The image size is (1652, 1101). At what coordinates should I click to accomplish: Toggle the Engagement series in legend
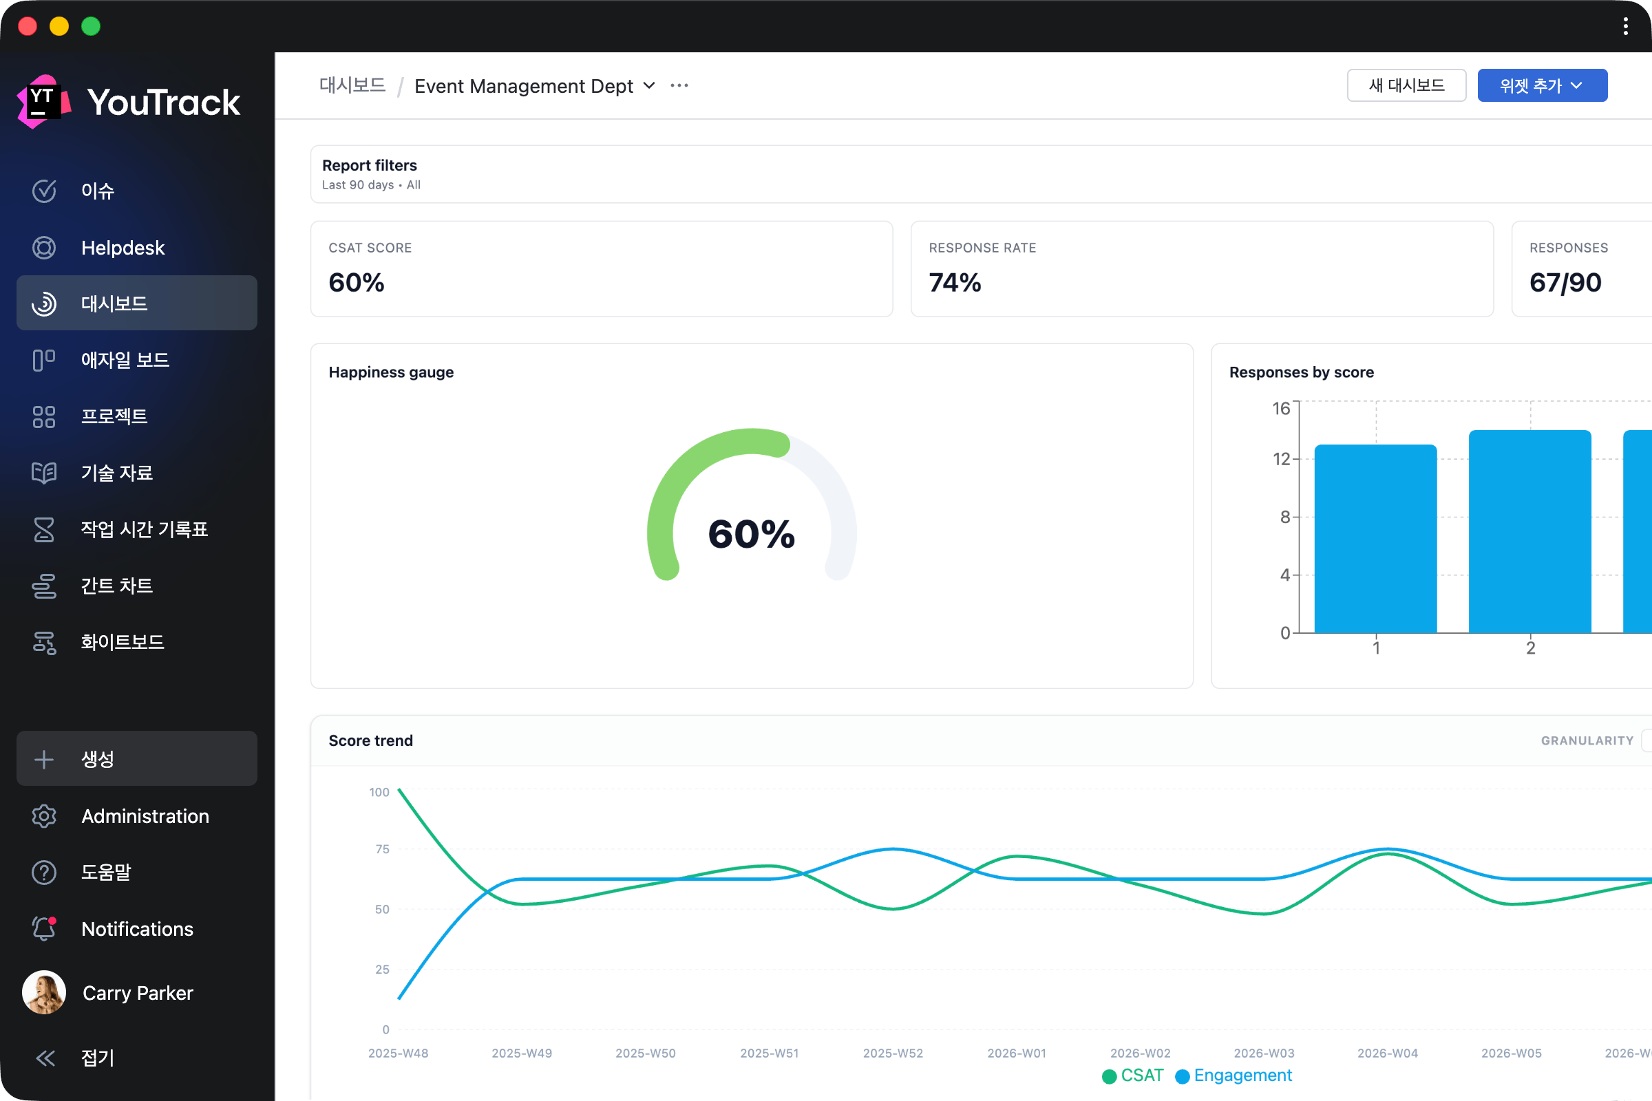(1233, 1076)
